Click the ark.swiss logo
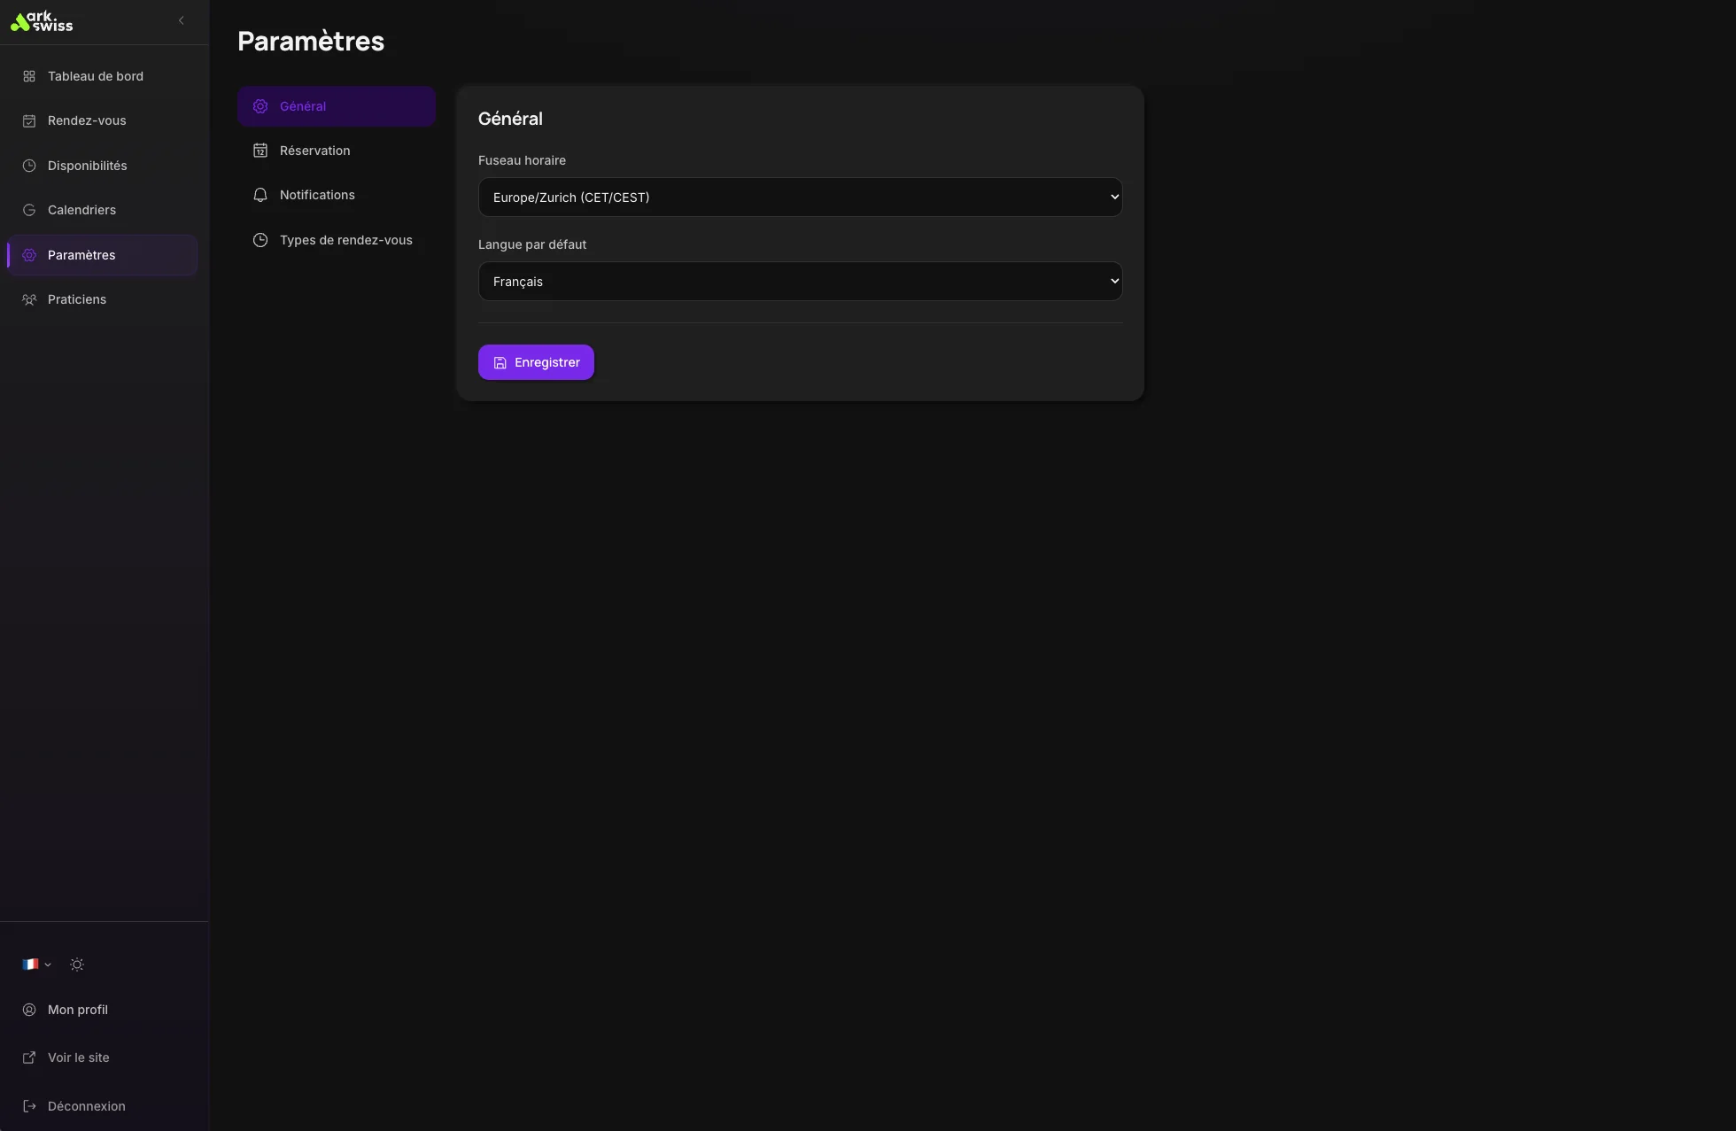Image resolution: width=1736 pixels, height=1131 pixels. click(42, 21)
